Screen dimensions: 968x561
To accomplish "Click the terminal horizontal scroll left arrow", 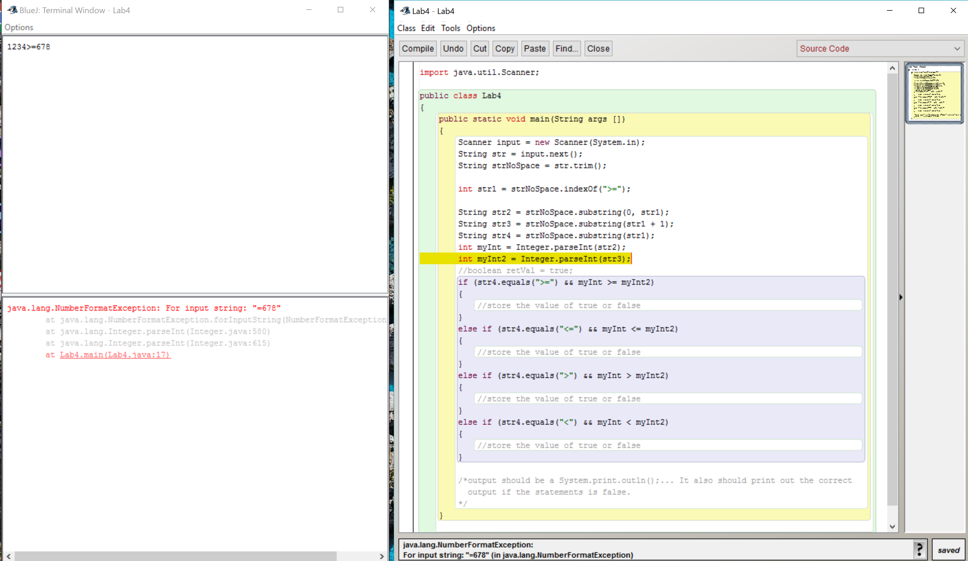I will [x=9, y=556].
